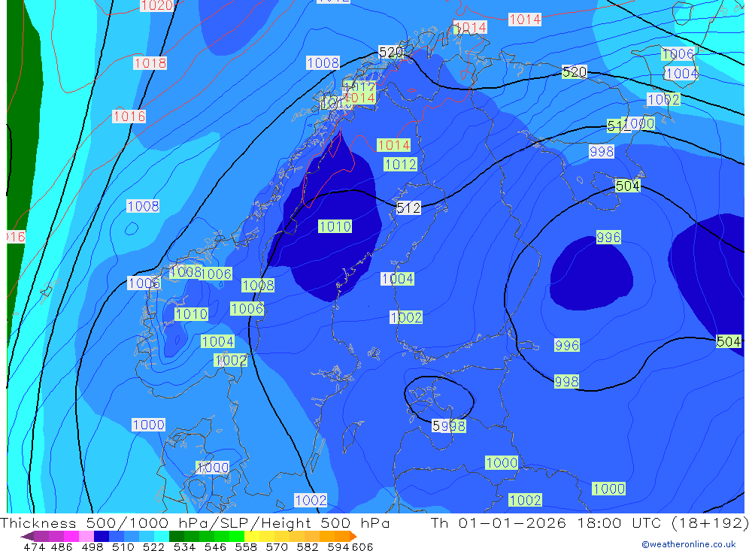
Task: Click the red 1014 label above 1012
Action: tap(394, 145)
